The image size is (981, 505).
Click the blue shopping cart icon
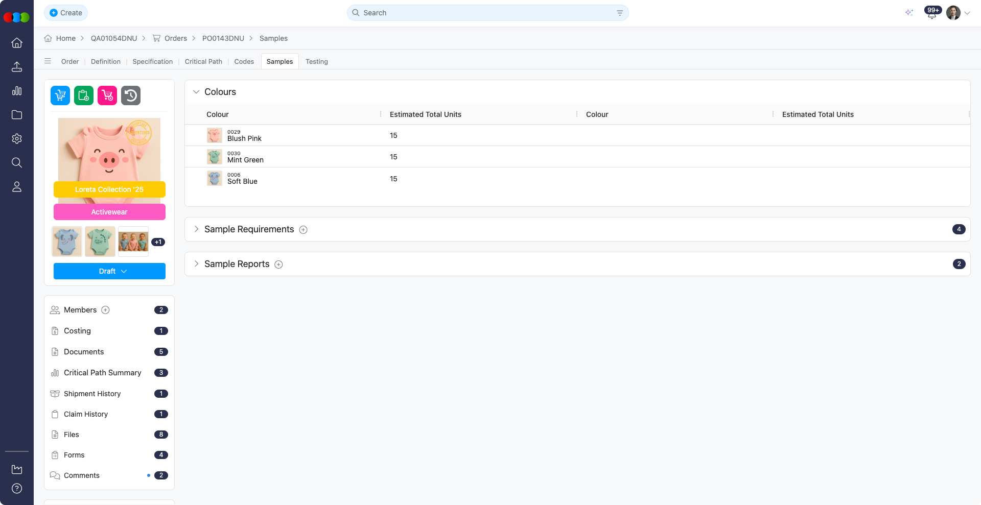[x=60, y=95]
